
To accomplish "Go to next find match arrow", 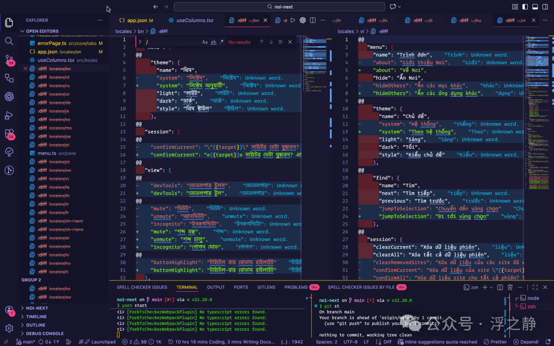I will (271, 42).
